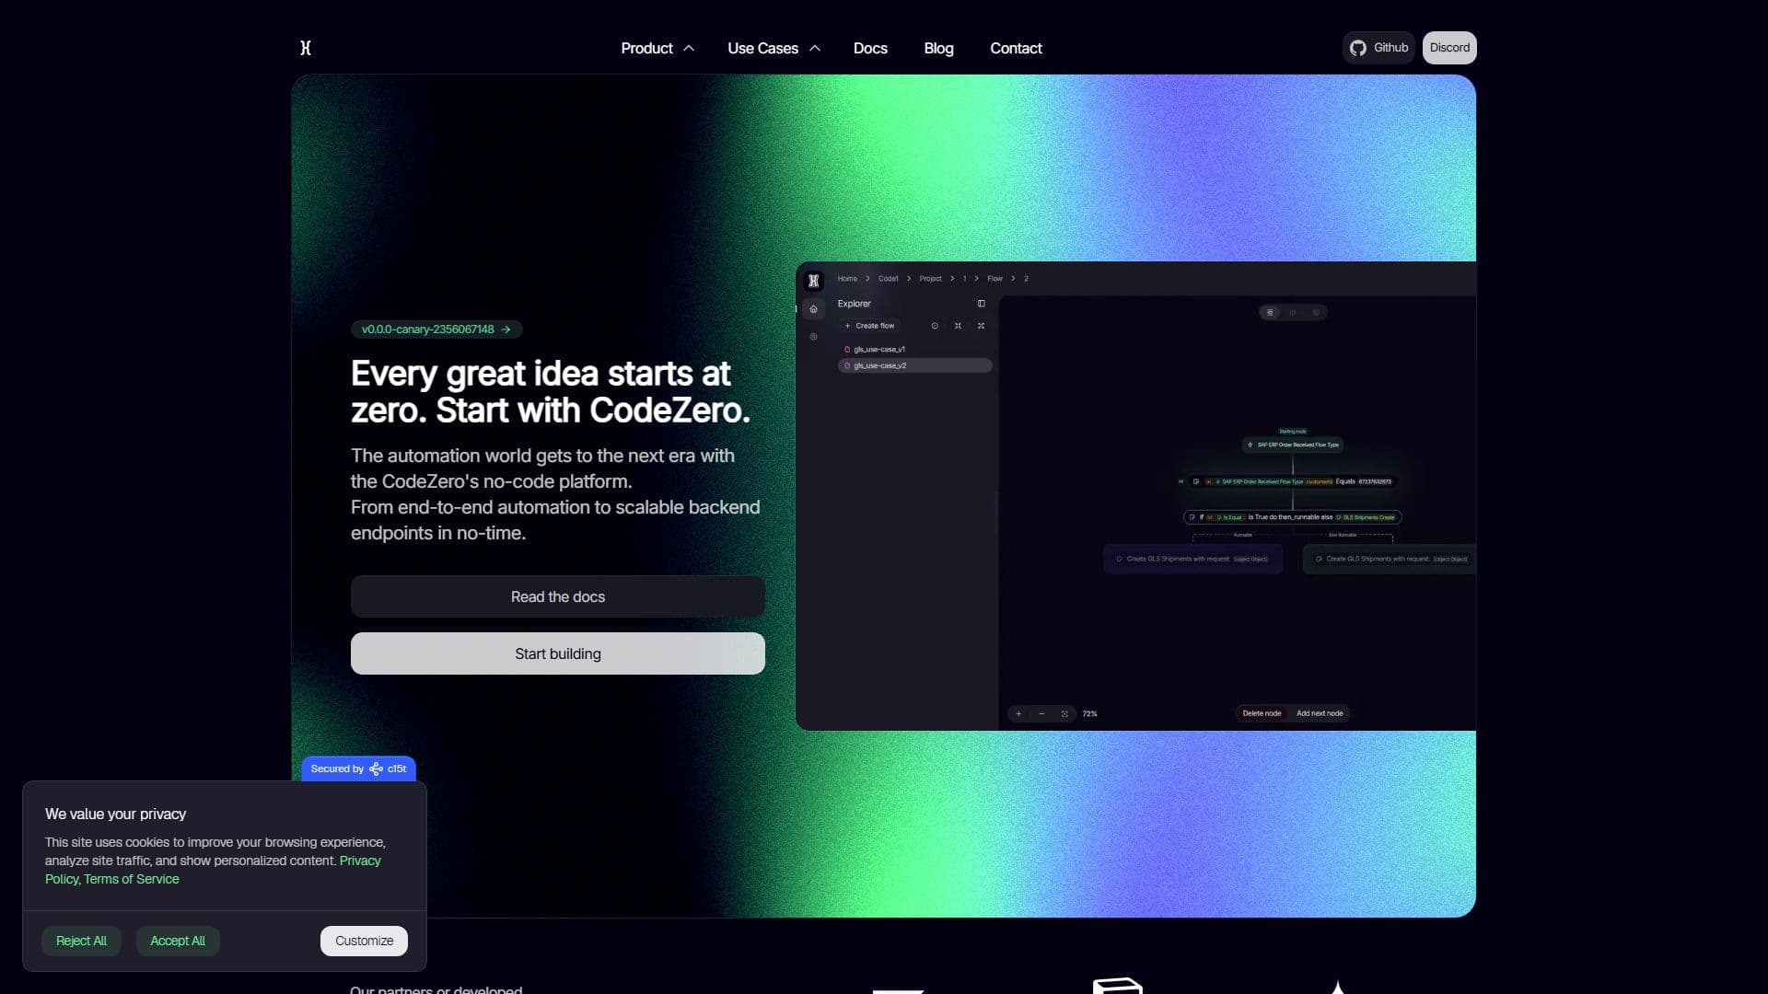Click Project in the editor breadcrumb

coord(930,279)
